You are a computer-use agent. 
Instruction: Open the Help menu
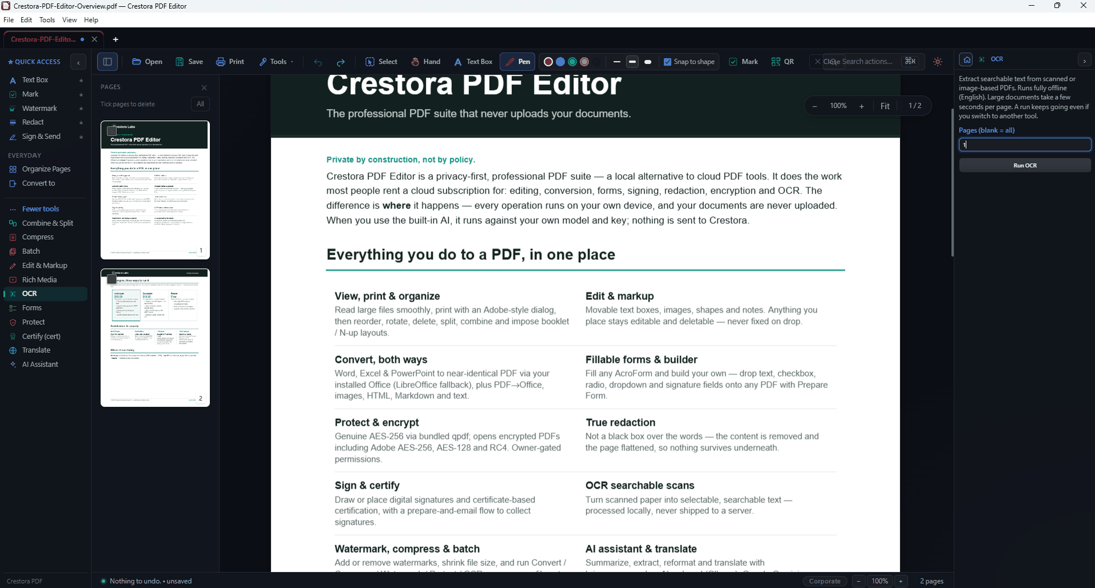coord(91,20)
